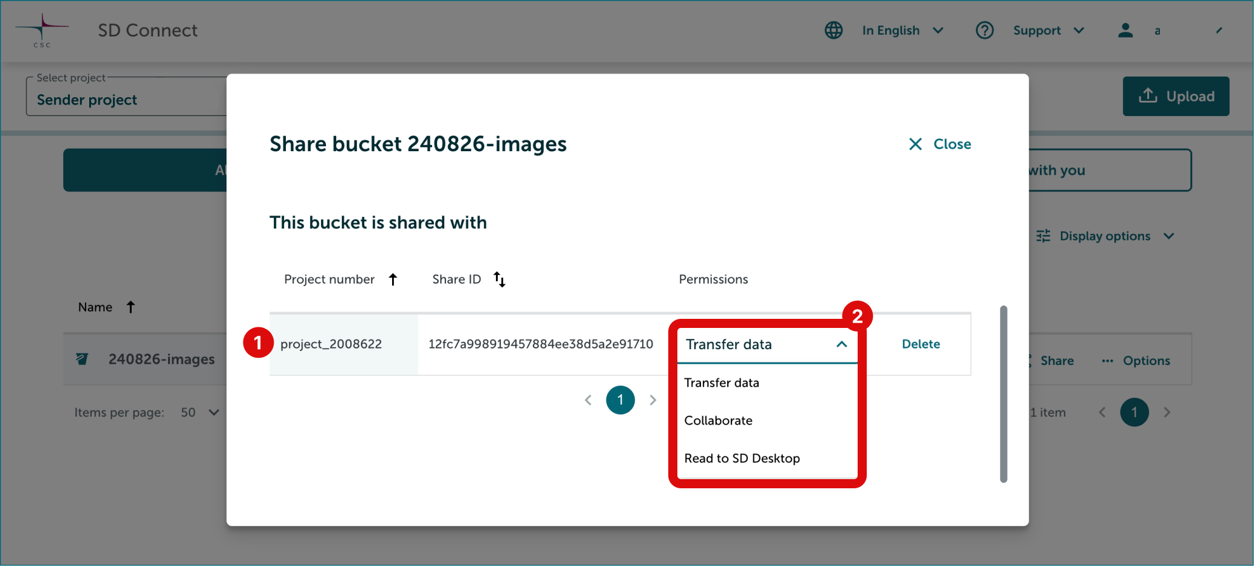
Task: Click the user menu chevron at top right
Action: click(1219, 30)
